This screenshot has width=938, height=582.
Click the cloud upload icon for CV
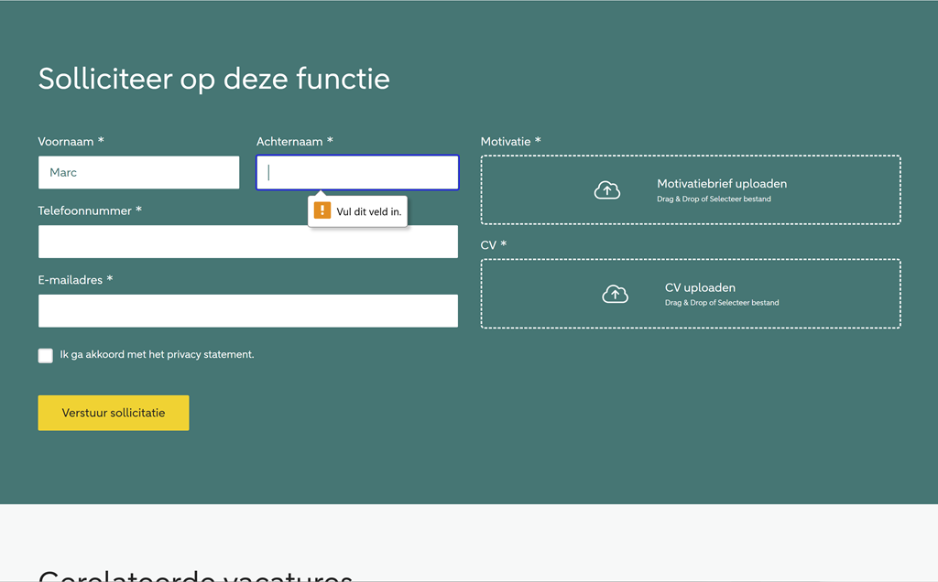[615, 294]
